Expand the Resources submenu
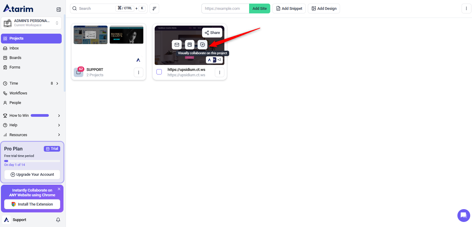 click(x=59, y=135)
